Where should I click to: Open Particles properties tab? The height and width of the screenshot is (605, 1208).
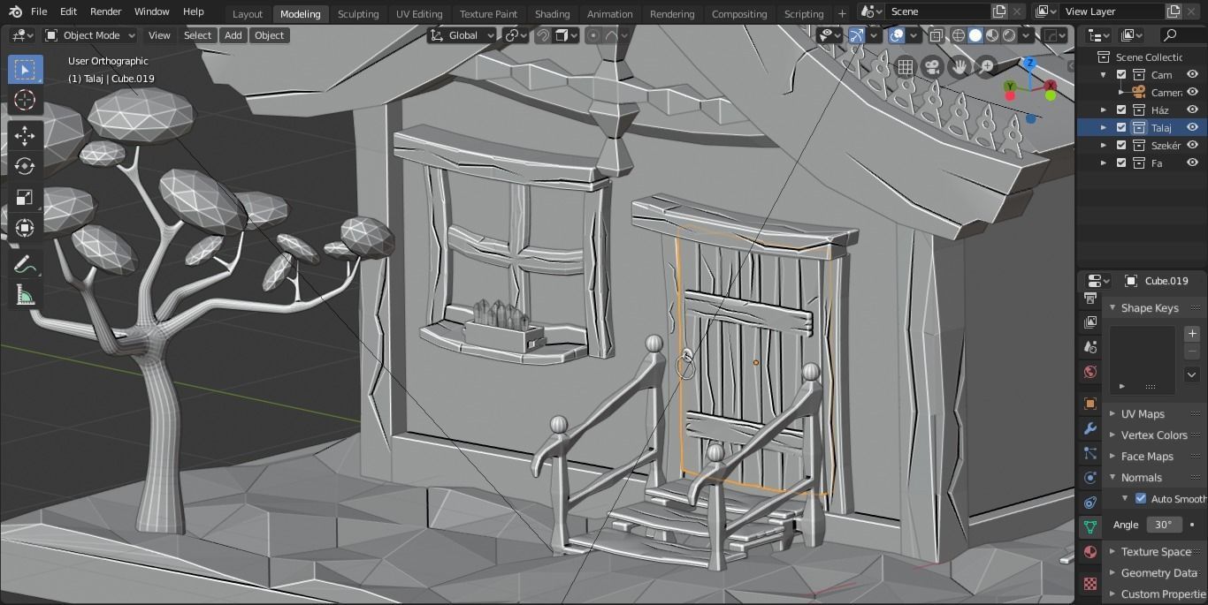1089,453
